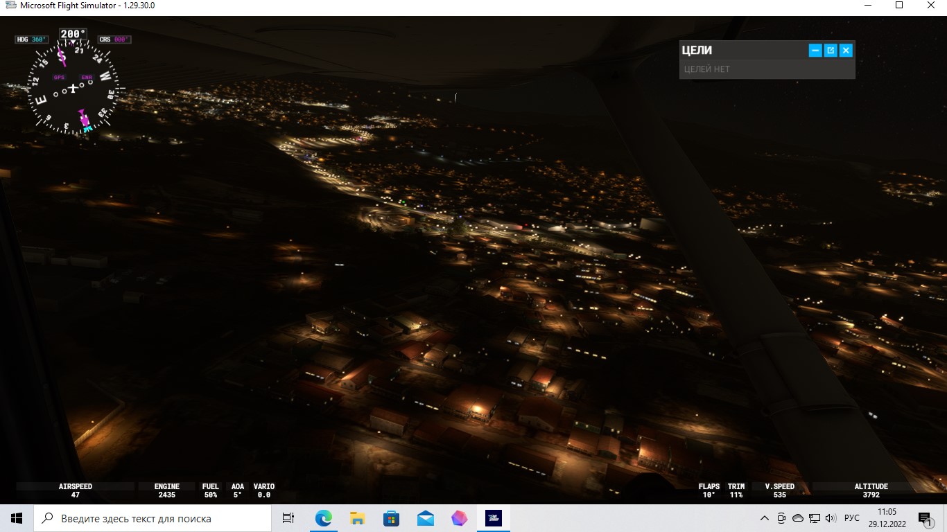Click the HDG 360° indicator
Viewport: 947px width, 532px height.
[32, 39]
